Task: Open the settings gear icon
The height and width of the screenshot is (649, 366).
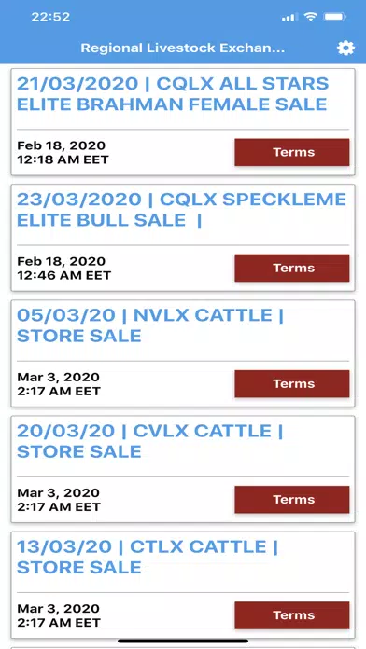Action: (345, 48)
